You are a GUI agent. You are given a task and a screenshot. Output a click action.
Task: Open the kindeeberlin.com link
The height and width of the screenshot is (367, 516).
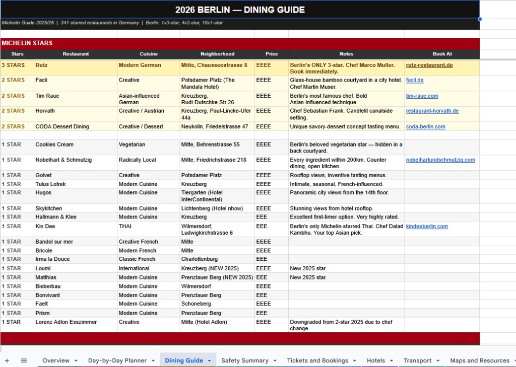tap(427, 226)
